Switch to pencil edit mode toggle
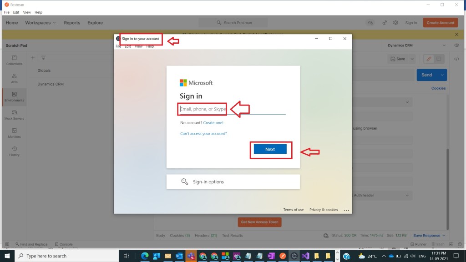This screenshot has width=466, height=262. pyautogui.click(x=428, y=59)
